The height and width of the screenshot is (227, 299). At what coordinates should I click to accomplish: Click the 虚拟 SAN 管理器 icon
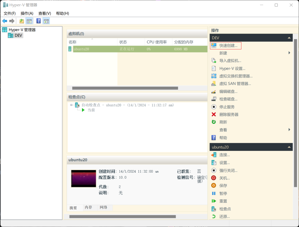214,84
